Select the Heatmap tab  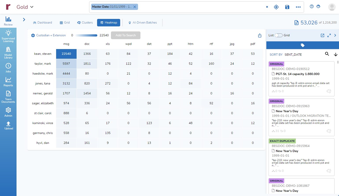pyautogui.click(x=108, y=23)
